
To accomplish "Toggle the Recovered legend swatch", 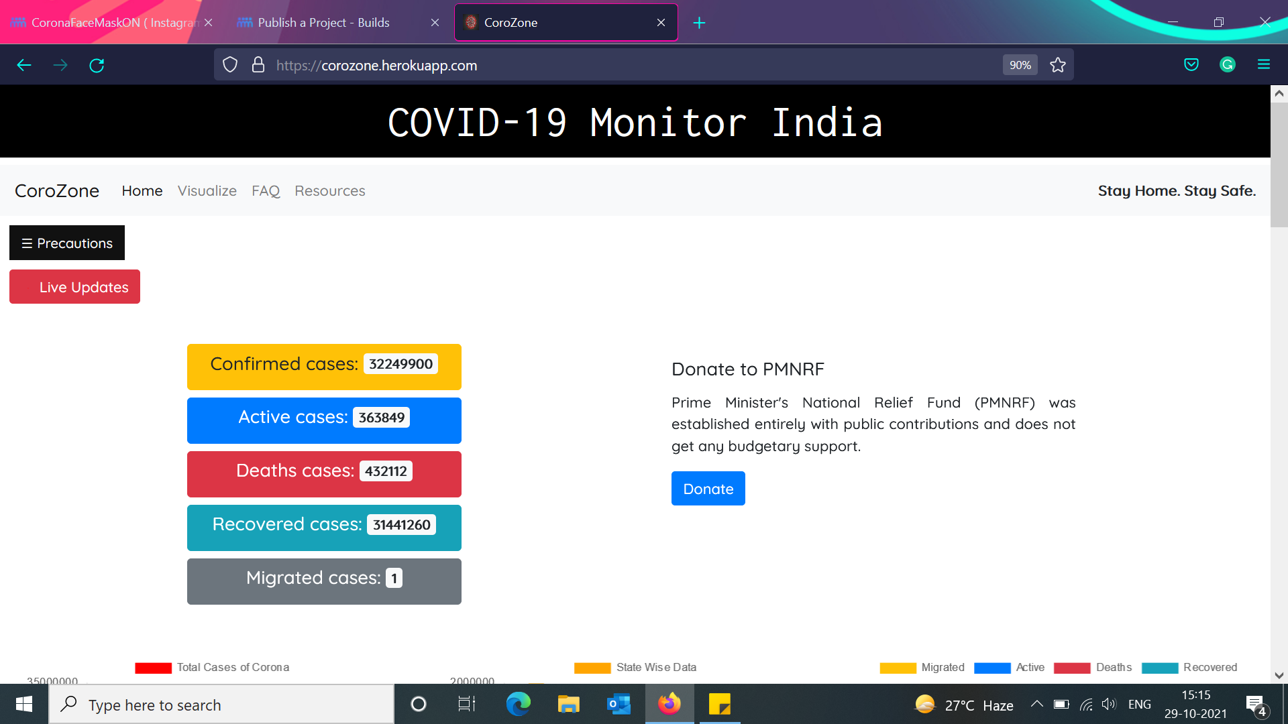I will (1160, 668).
